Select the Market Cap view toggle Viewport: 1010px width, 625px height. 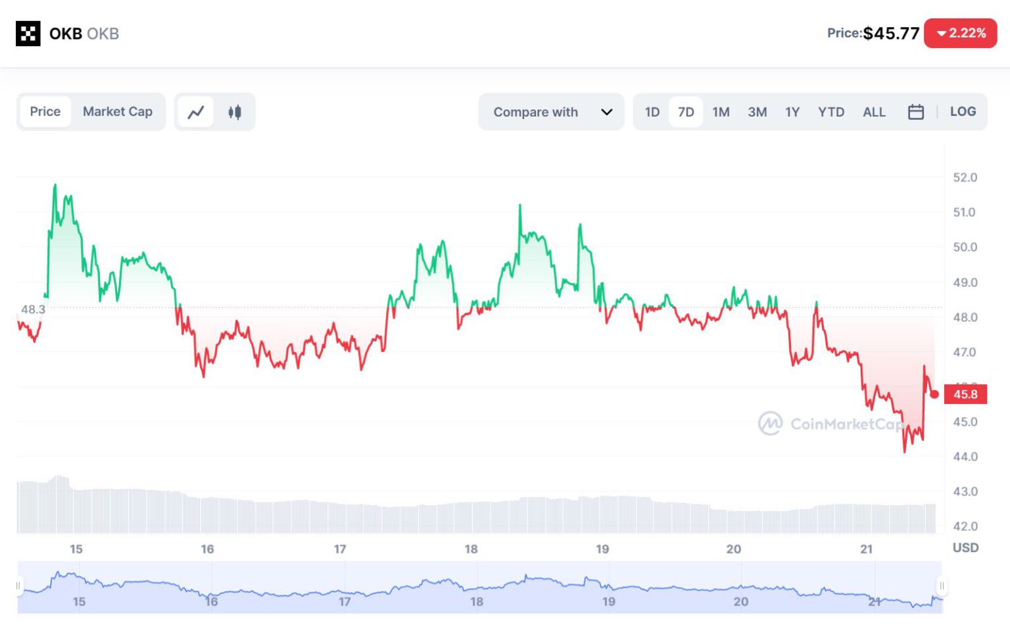point(118,112)
